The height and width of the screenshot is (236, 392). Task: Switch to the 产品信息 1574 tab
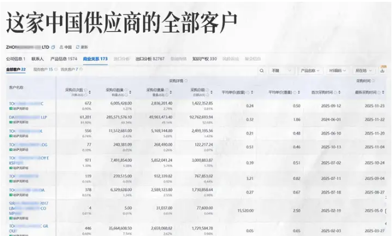pyautogui.click(x=64, y=59)
